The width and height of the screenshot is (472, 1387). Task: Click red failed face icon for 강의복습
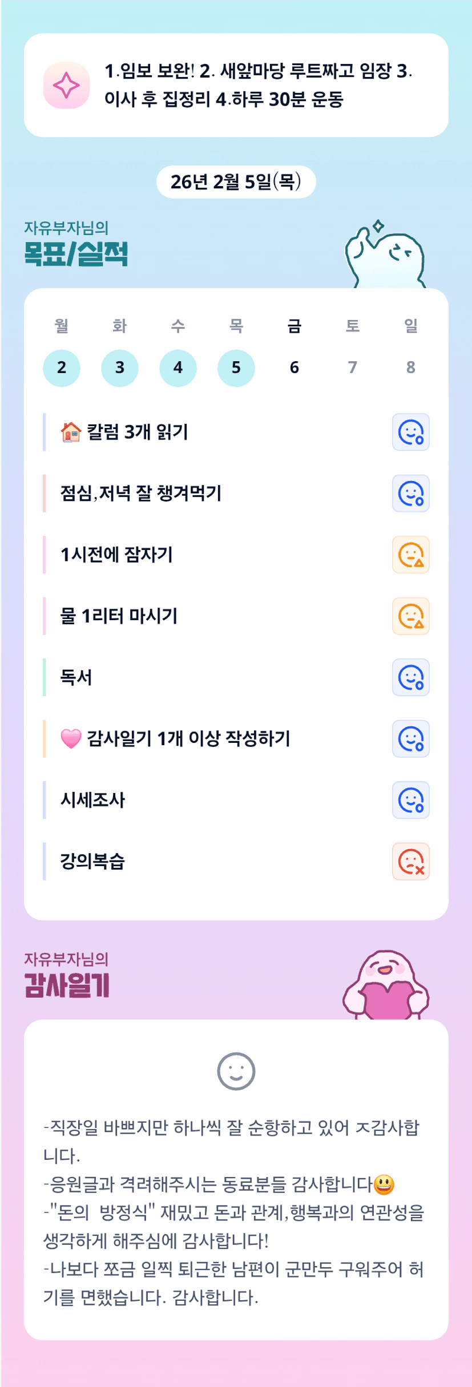[x=410, y=862]
